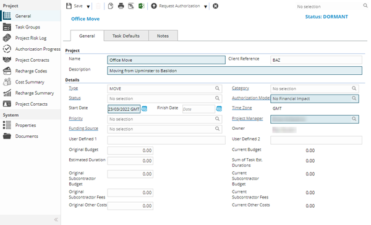This screenshot has width=371, height=225.
Task: Switch to the Task Defaults tab
Action: click(126, 36)
